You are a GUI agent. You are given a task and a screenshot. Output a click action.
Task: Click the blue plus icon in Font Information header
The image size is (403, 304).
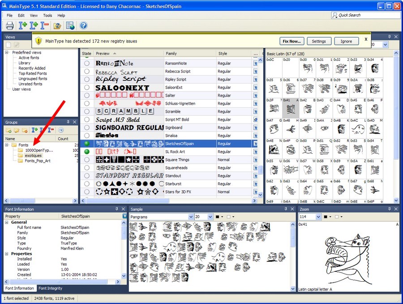click(124, 216)
